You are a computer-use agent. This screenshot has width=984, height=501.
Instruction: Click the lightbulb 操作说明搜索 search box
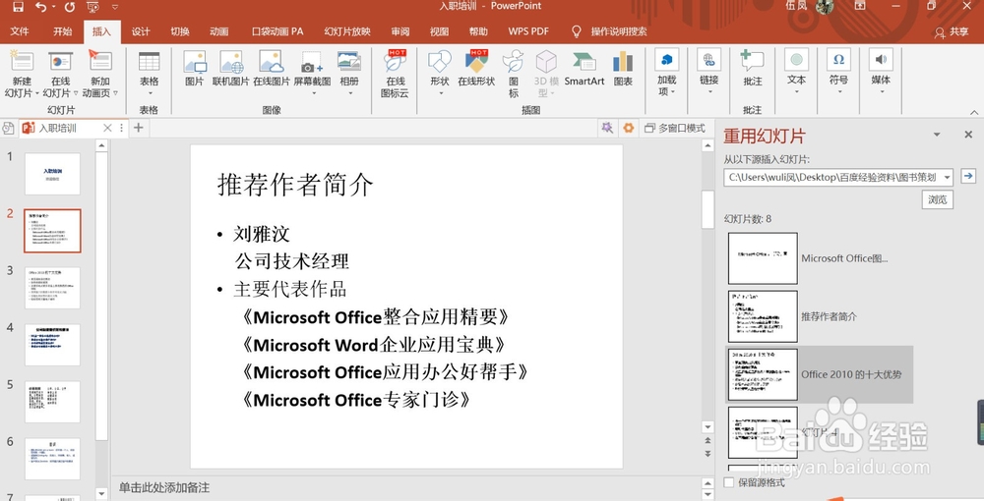point(609,31)
